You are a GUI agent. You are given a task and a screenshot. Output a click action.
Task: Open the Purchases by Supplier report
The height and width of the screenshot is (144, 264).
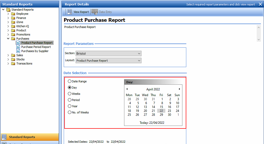tap(35, 51)
